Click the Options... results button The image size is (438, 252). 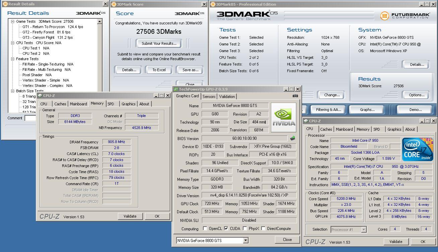click(x=417, y=95)
